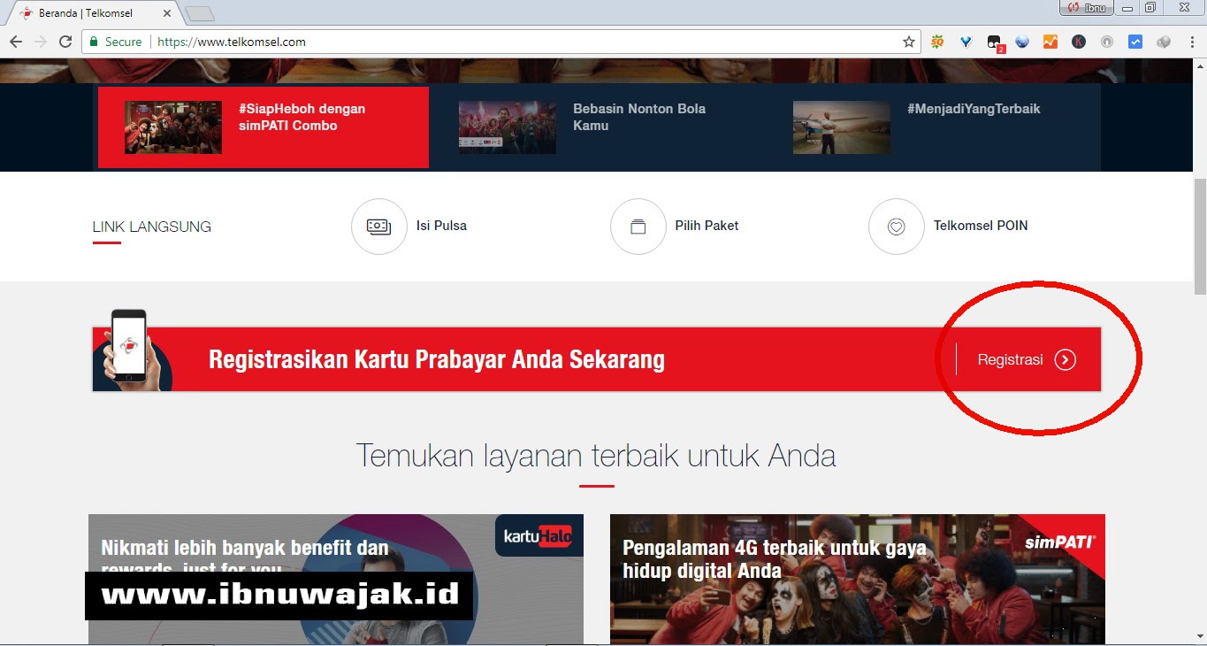
Task: Open the SQ extension icon
Action: click(937, 42)
